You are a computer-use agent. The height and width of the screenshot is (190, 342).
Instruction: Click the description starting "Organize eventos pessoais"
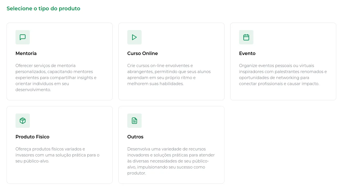[283, 75]
